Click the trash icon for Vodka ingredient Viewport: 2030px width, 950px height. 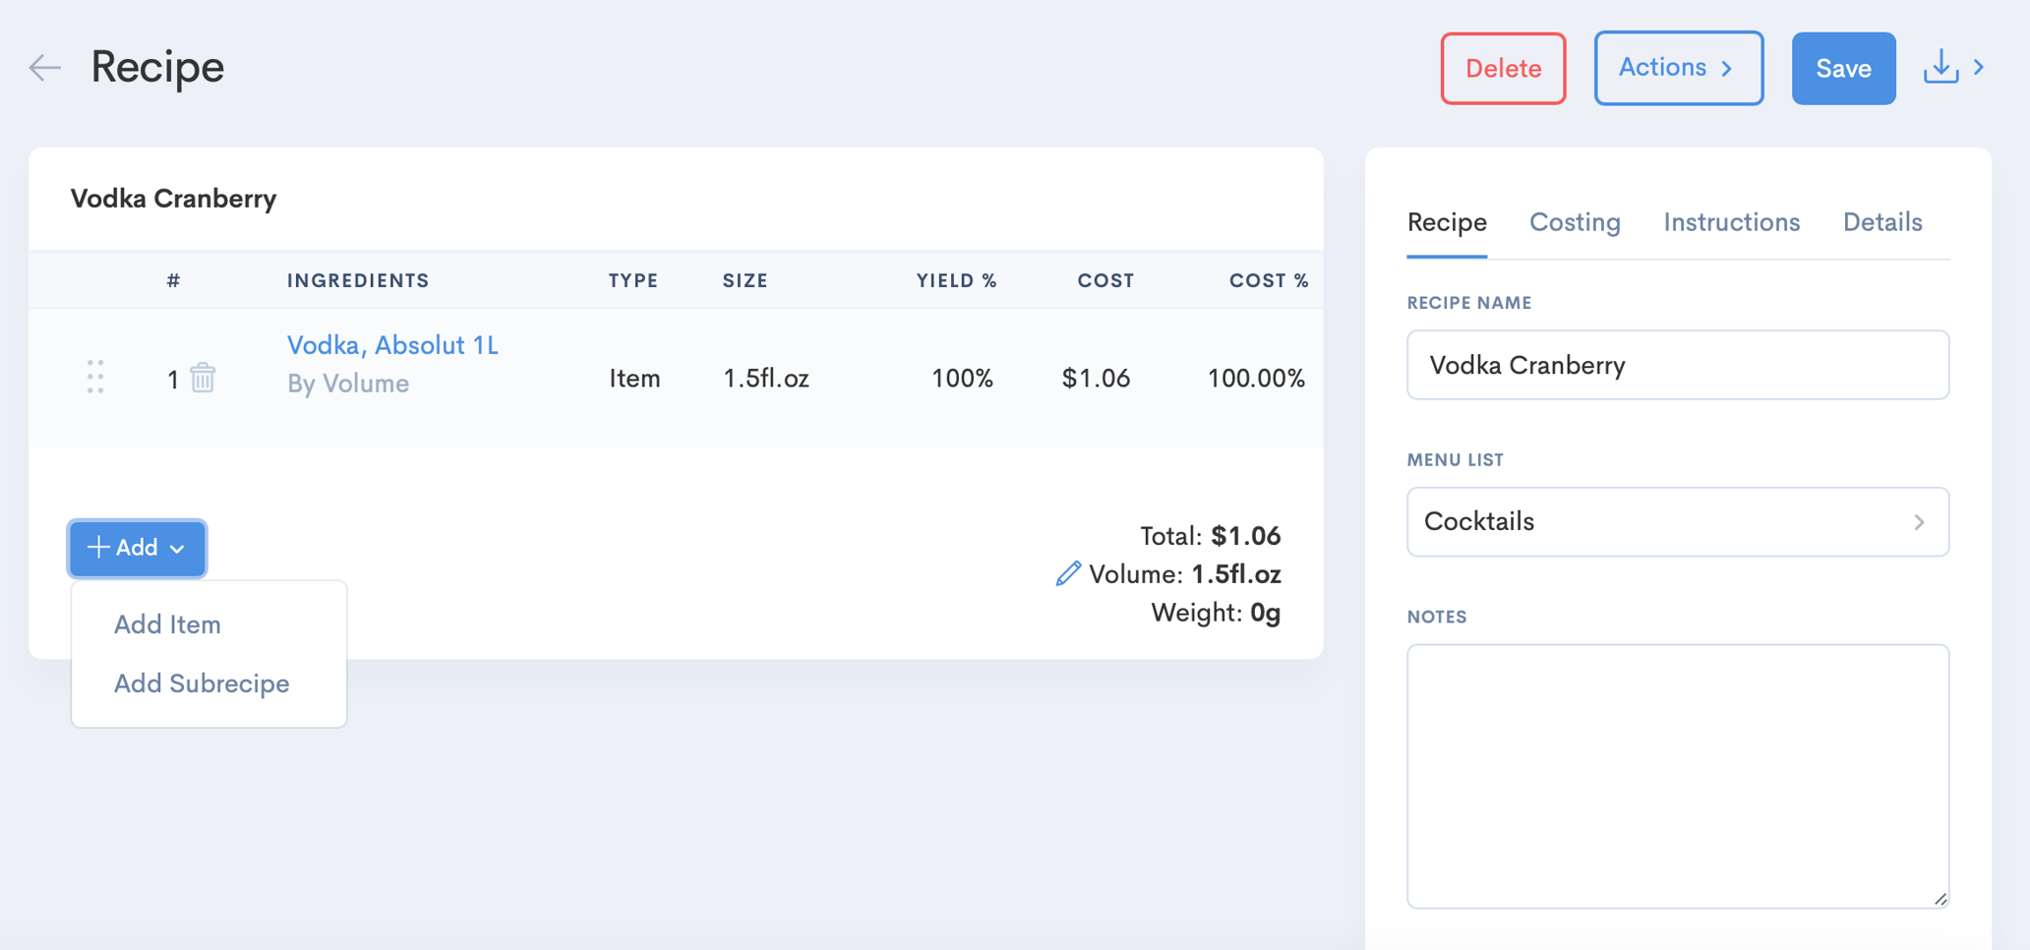tap(203, 378)
